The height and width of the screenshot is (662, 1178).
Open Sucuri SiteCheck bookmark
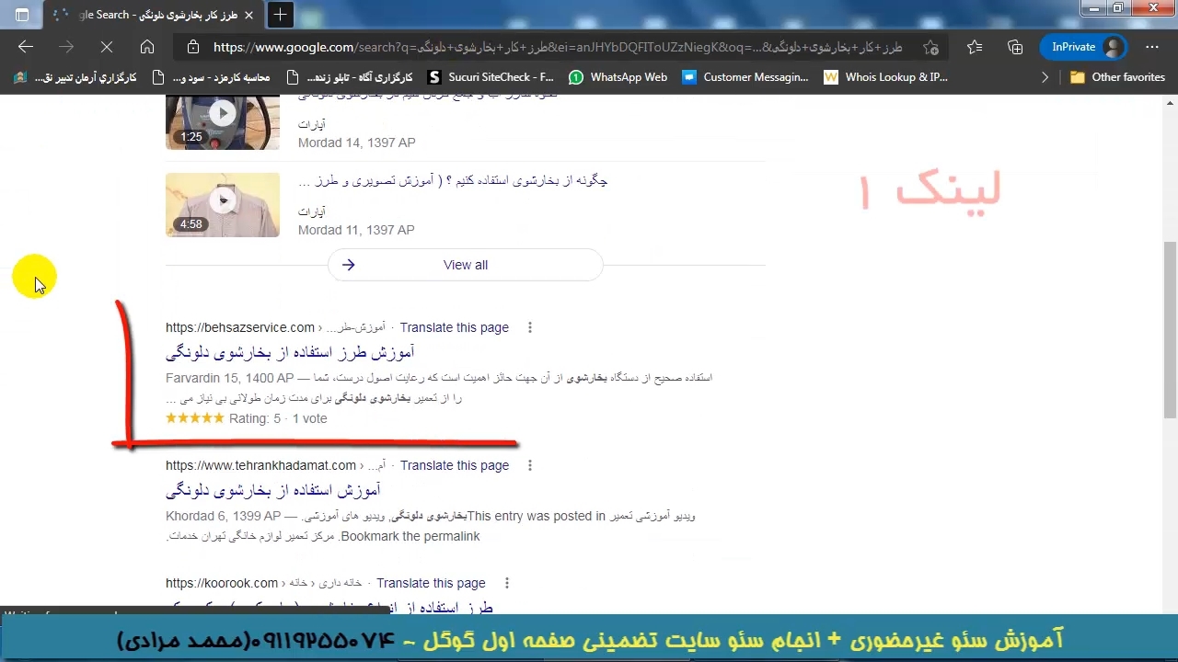(491, 77)
